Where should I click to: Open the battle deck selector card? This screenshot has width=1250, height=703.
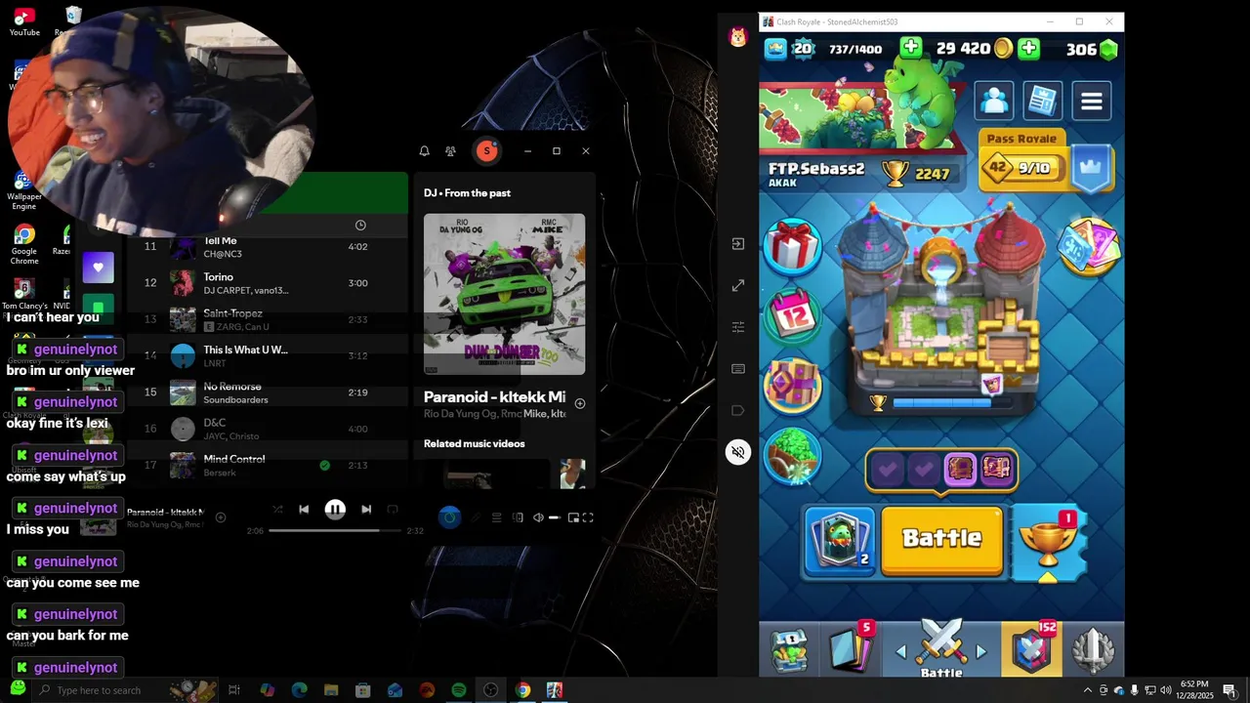point(841,540)
